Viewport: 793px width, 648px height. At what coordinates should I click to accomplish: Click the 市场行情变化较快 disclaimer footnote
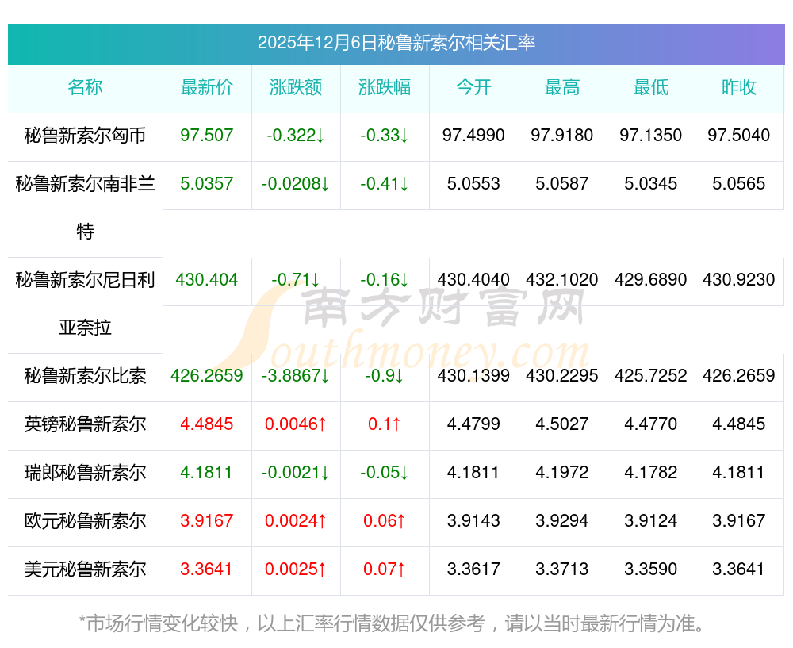point(393,623)
